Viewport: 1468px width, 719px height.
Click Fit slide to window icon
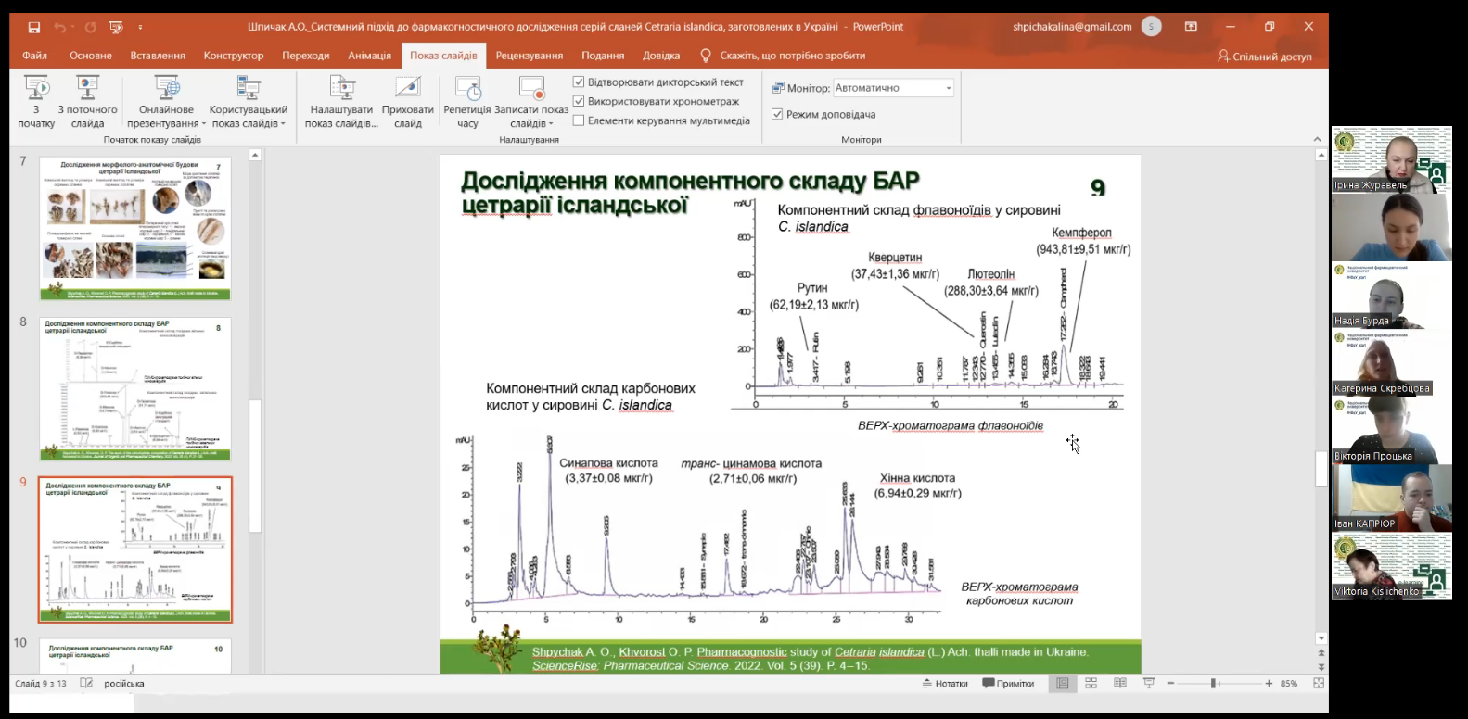point(1318,684)
